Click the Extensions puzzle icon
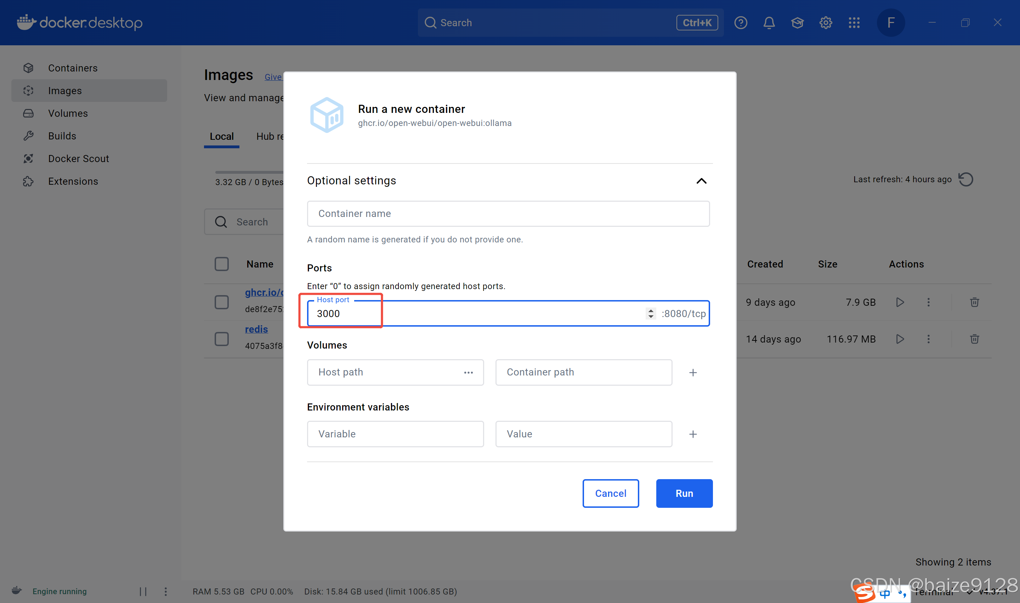 [28, 181]
